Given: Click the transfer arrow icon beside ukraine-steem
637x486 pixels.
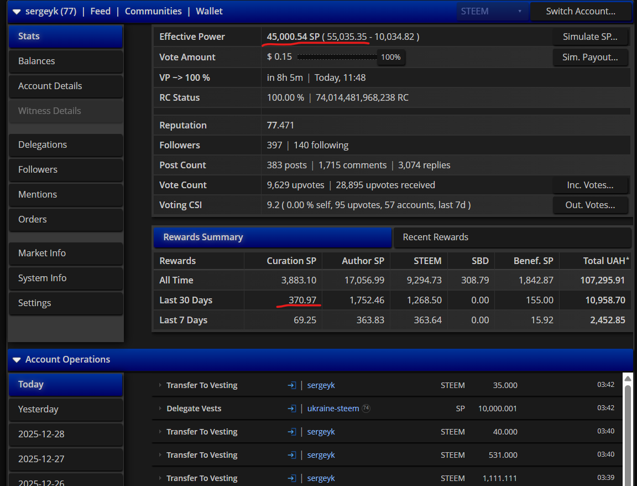Looking at the screenshot, I should click(x=292, y=409).
